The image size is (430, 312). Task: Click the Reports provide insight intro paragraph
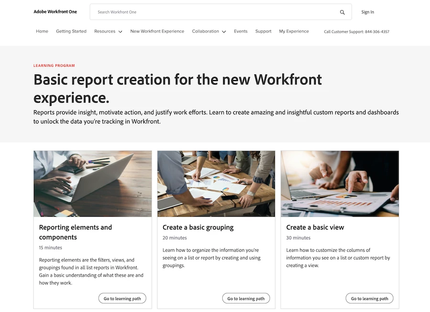coord(216,117)
